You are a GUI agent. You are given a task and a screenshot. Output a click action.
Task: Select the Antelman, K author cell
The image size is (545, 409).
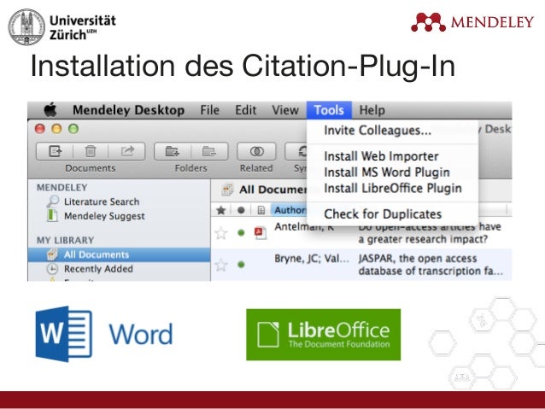point(304,228)
